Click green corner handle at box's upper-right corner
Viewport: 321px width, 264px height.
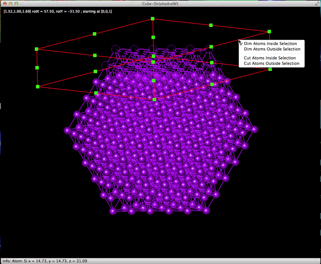click(x=269, y=32)
